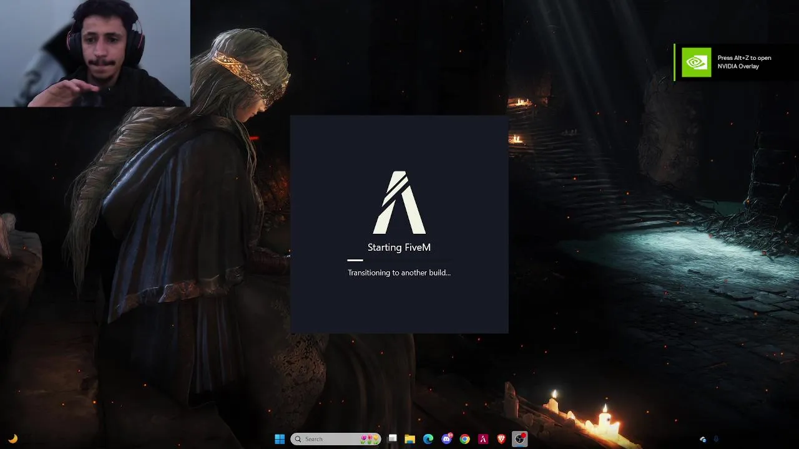
Task: Open the Windows Start menu
Action: 280,439
